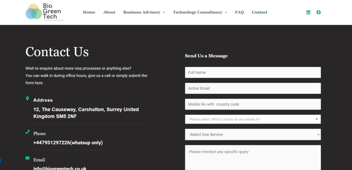Image resolution: width=352 pixels, height=170 pixels.
Task: Select the Mobile No with country code field
Action: click(253, 104)
